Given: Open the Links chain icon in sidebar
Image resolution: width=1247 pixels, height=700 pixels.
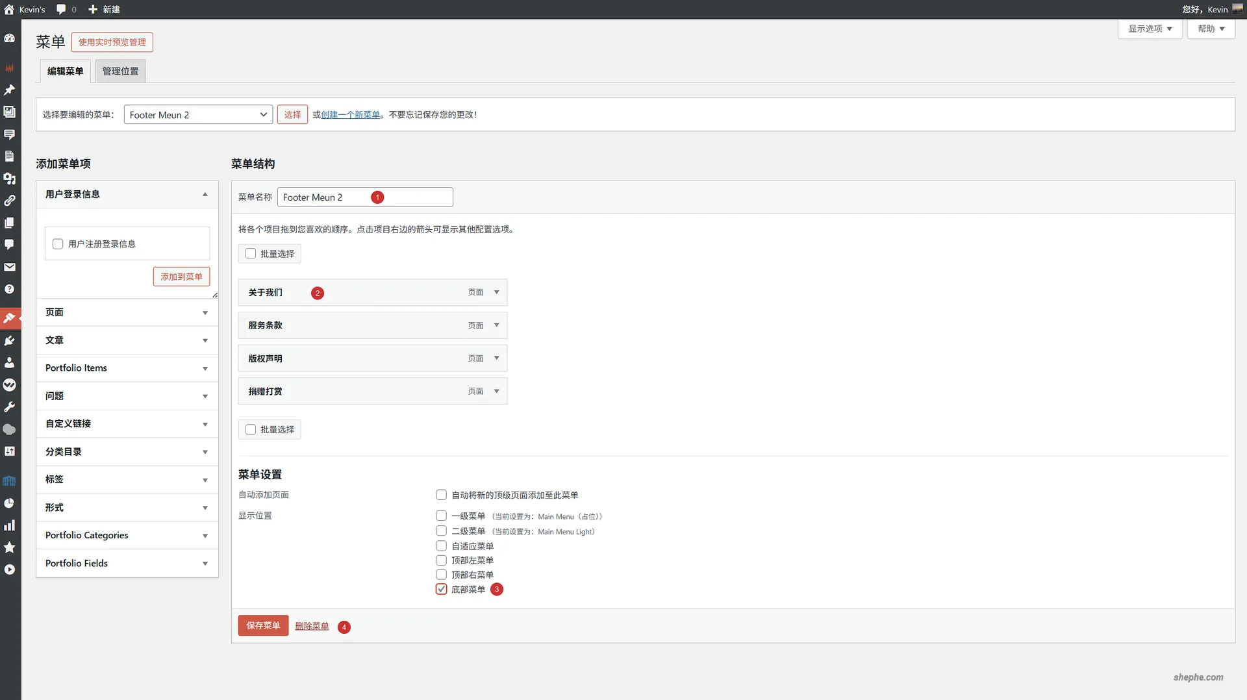Looking at the screenshot, I should [9, 201].
